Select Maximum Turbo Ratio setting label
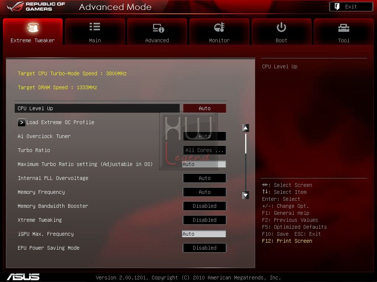Image resolution: width=377 pixels, height=282 pixels. 85,164
